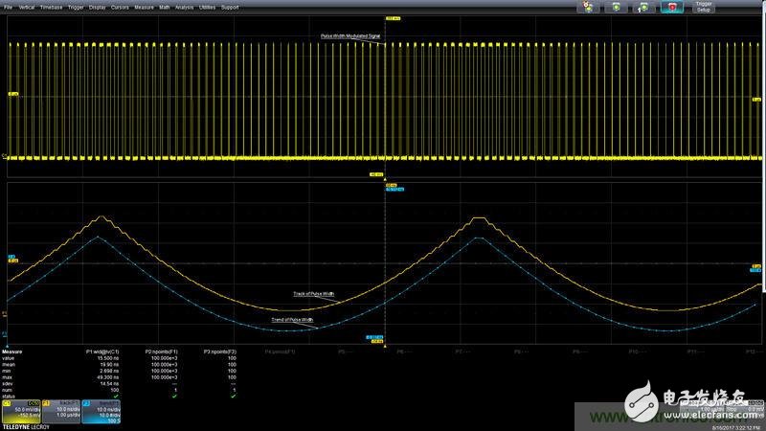Image resolution: width=766 pixels, height=431 pixels.
Task: Click the Teledyne LeCroy logo
Action: [25, 424]
